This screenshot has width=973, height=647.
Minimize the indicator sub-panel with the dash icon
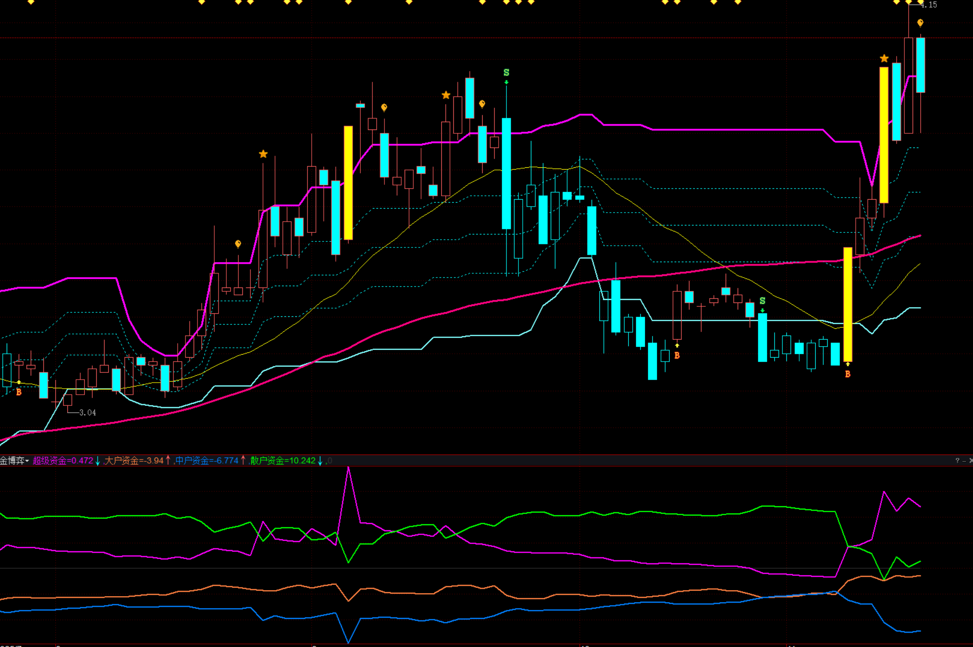click(x=964, y=461)
